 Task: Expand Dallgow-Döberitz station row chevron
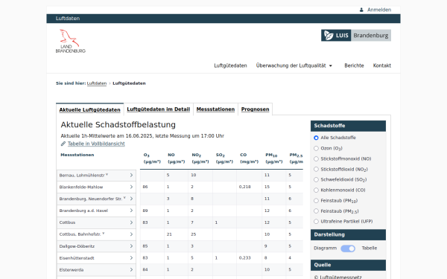pos(131,246)
